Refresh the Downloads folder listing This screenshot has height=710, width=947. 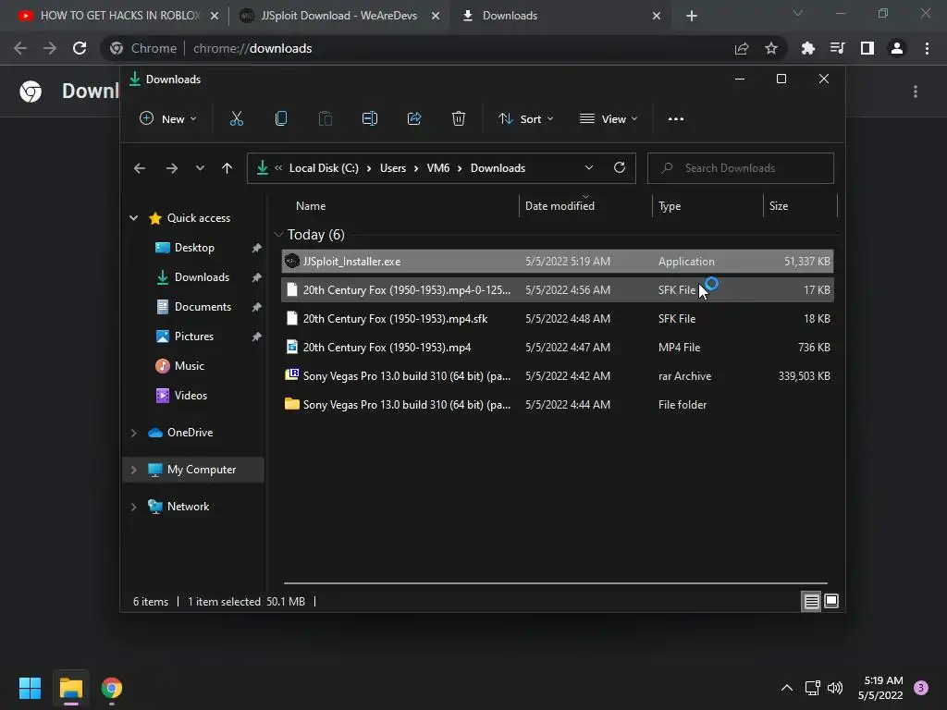[619, 168]
